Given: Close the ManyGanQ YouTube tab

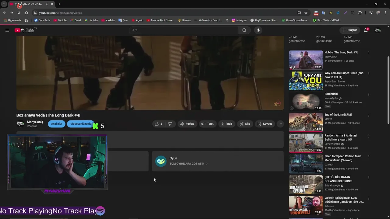Looking at the screenshot, I should pos(52,4).
